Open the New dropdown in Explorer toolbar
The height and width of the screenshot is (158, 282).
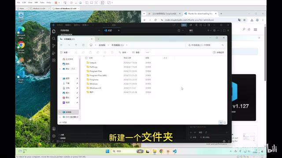[65, 53]
